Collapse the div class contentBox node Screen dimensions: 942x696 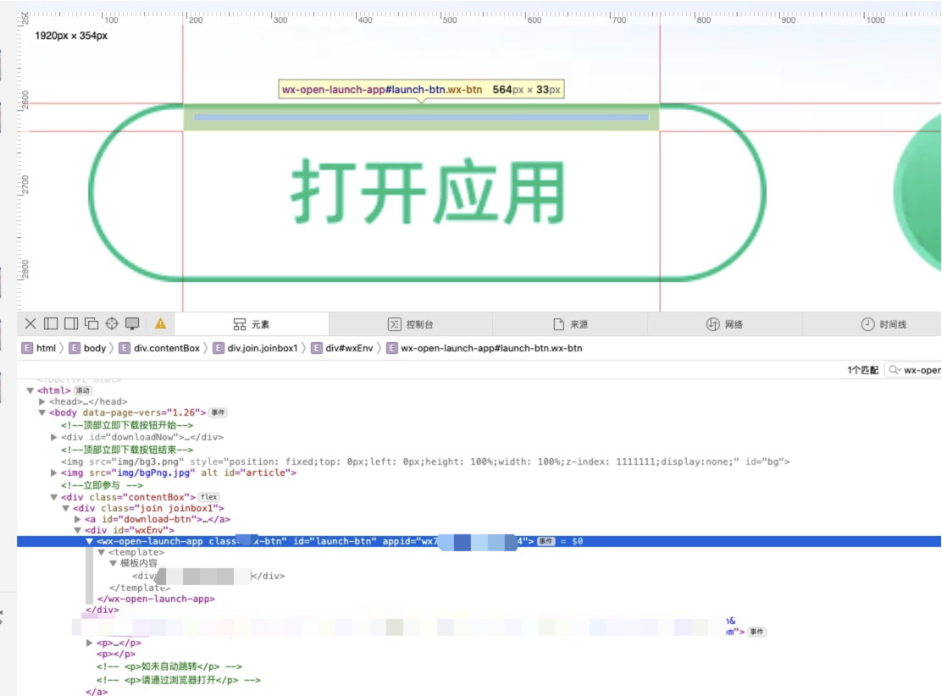coord(54,497)
